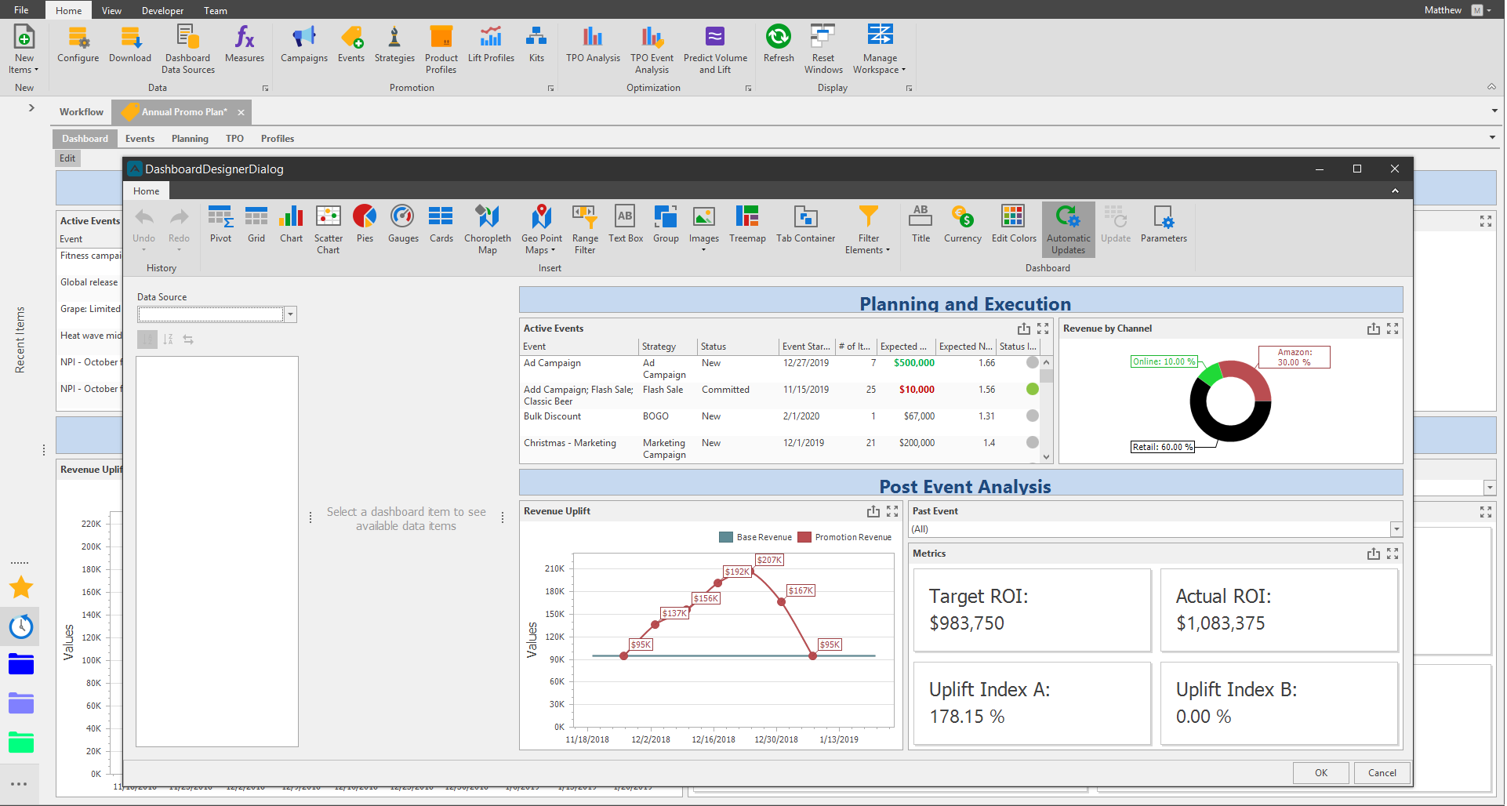Add a Group container
The width and height of the screenshot is (1507, 806).
pyautogui.click(x=666, y=224)
